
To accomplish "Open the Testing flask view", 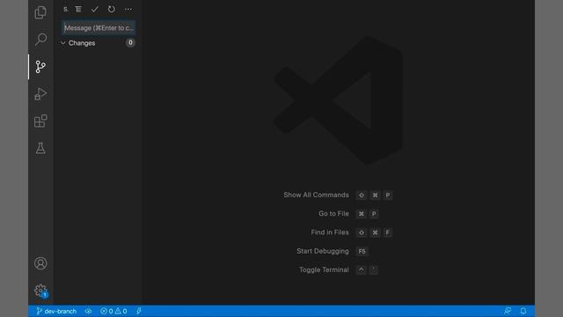I will click(x=40, y=148).
